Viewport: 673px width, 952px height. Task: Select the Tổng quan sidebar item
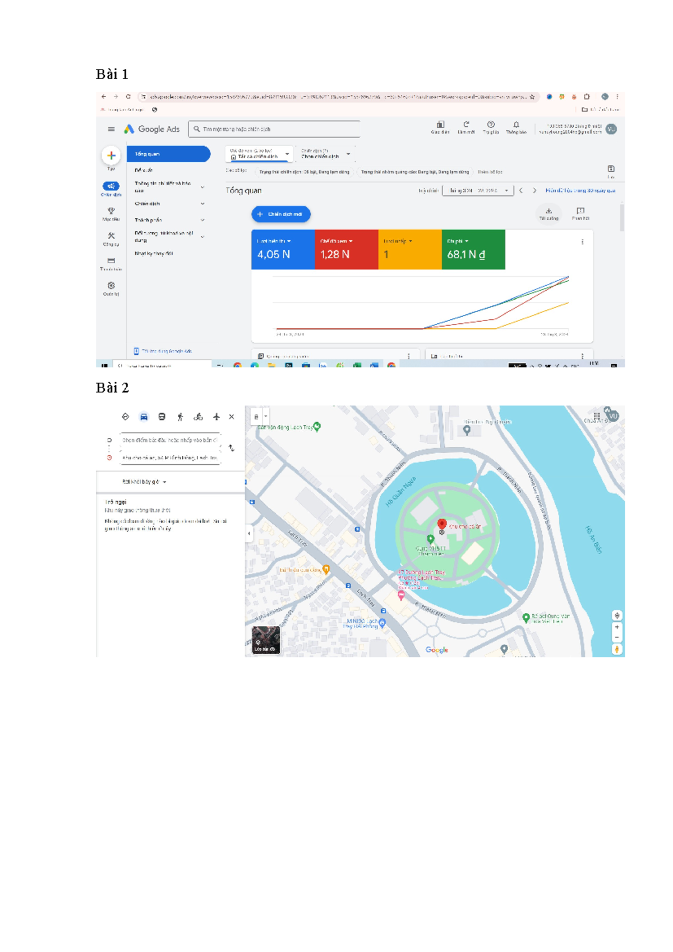coord(168,154)
